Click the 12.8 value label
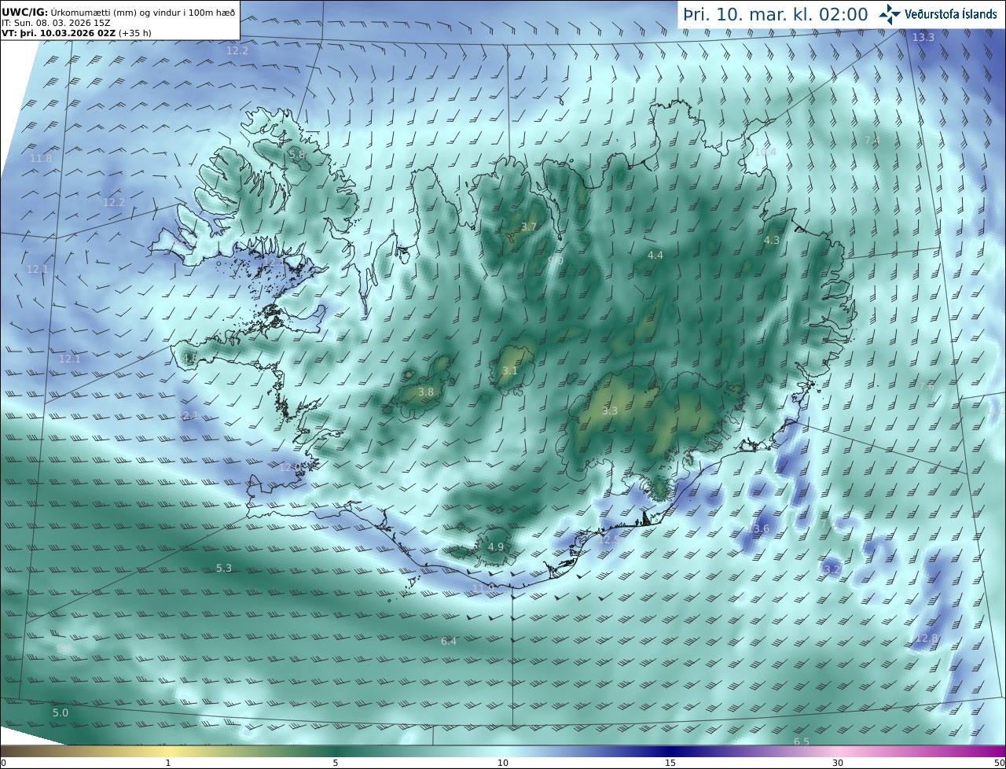Image resolution: width=1006 pixels, height=769 pixels. [927, 638]
